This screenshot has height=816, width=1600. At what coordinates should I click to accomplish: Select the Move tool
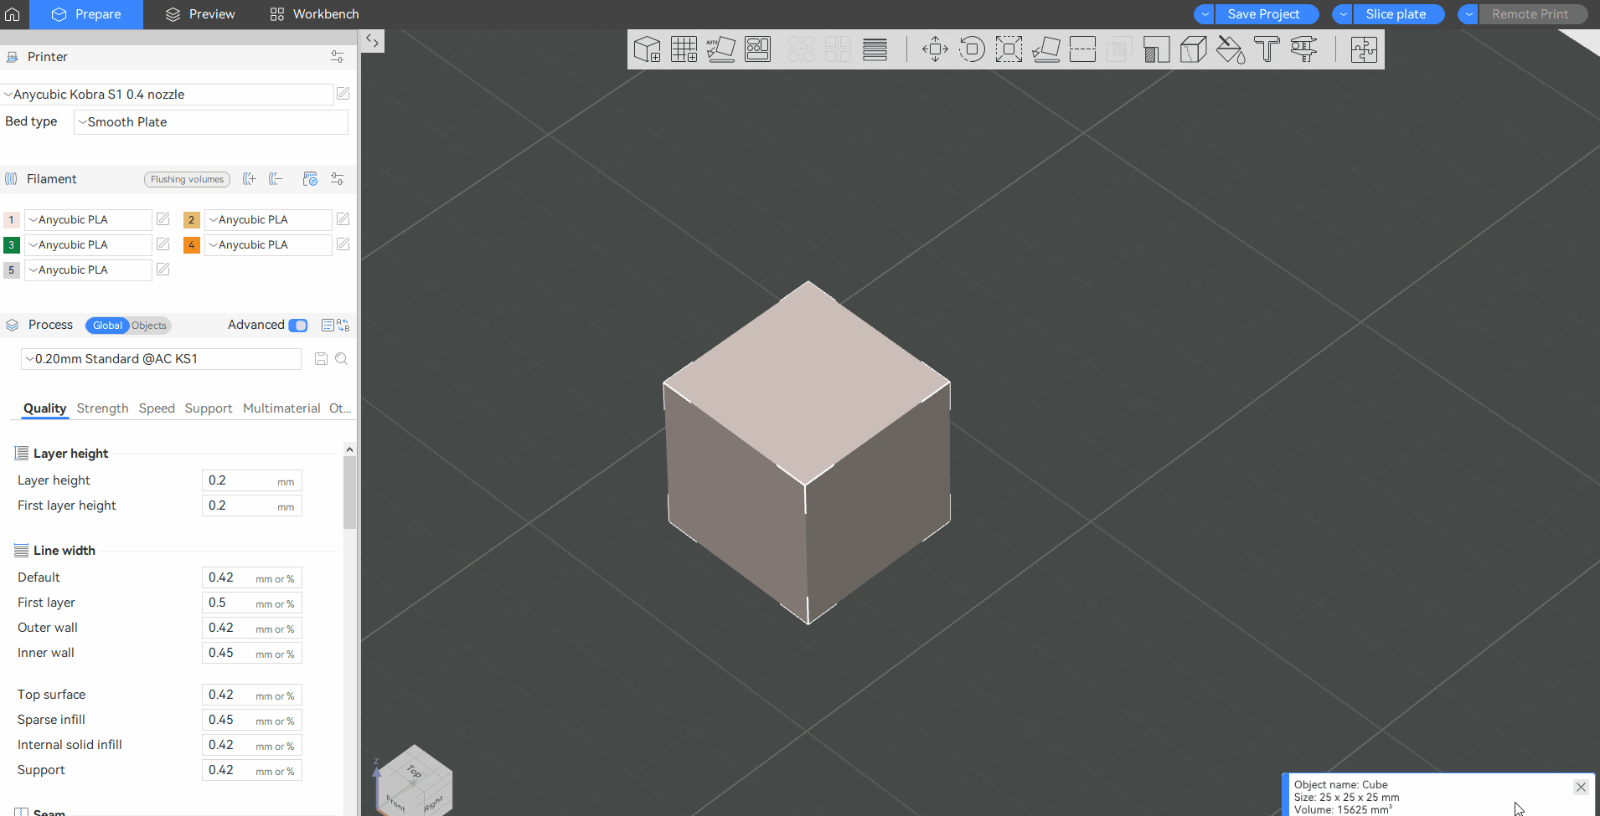[x=935, y=49]
